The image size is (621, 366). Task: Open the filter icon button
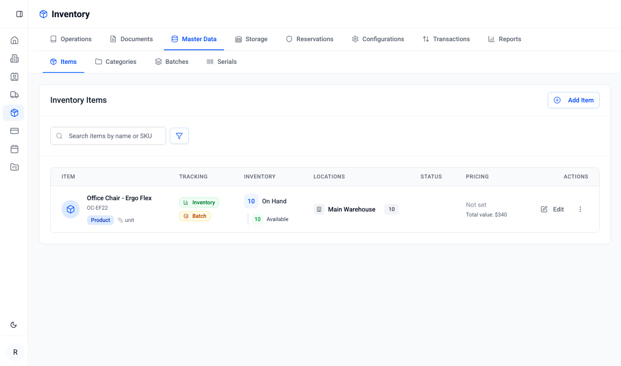point(179,136)
